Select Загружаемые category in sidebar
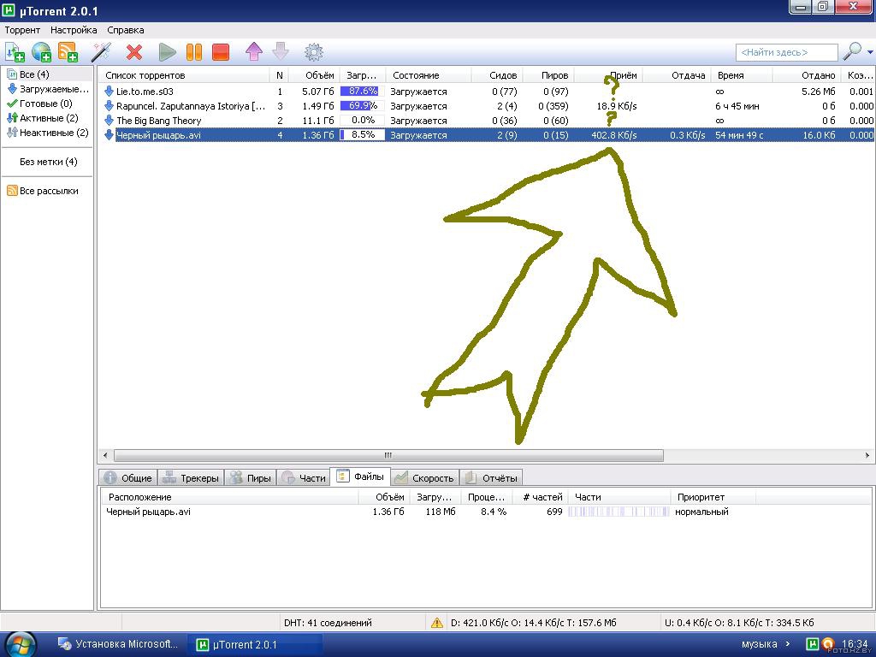Image resolution: width=876 pixels, height=657 pixels. point(48,89)
